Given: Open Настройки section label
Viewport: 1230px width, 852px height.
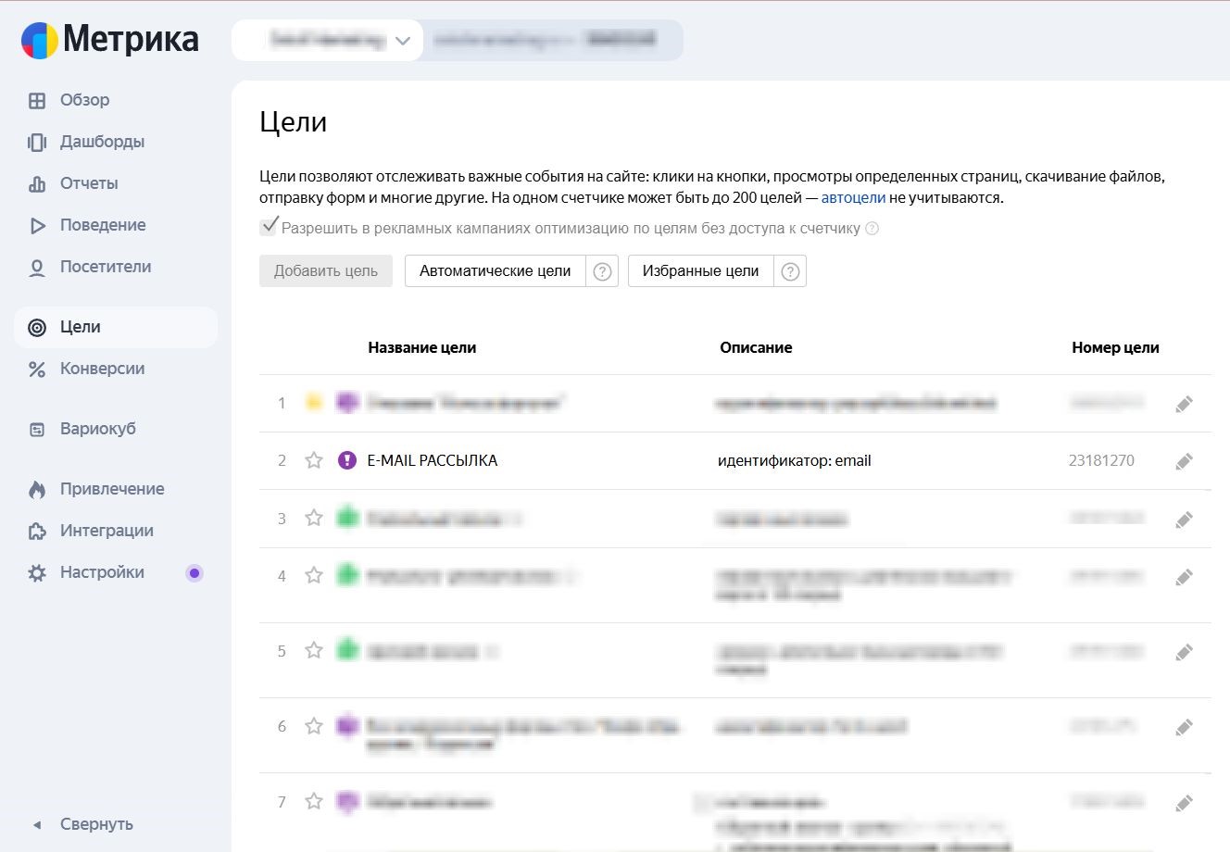Looking at the screenshot, I should 102,572.
